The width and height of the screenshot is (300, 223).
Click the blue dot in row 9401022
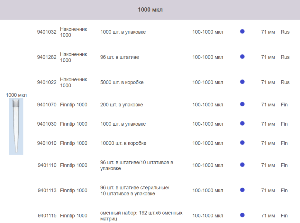[x=242, y=82]
